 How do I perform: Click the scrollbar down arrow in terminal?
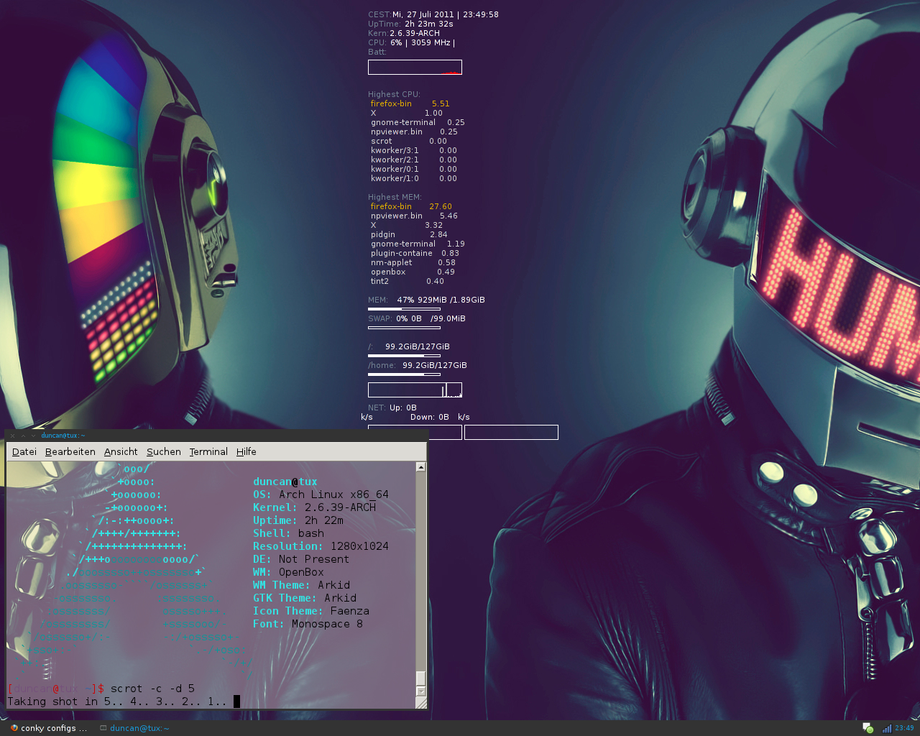click(x=420, y=691)
